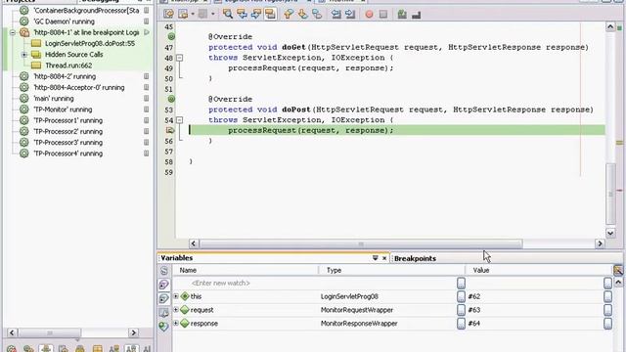Click editor horizontal scrollbar thumb

[x=361, y=243]
